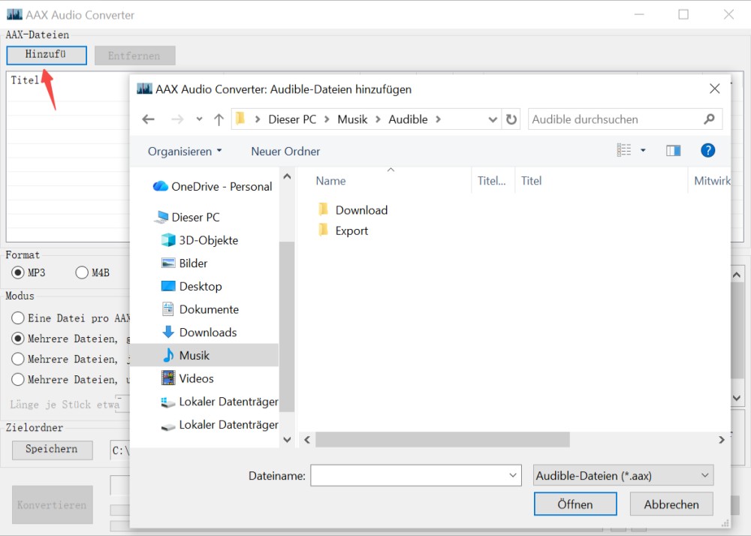751x536 pixels.
Task: Open address bar history dropdown
Action: pos(493,119)
